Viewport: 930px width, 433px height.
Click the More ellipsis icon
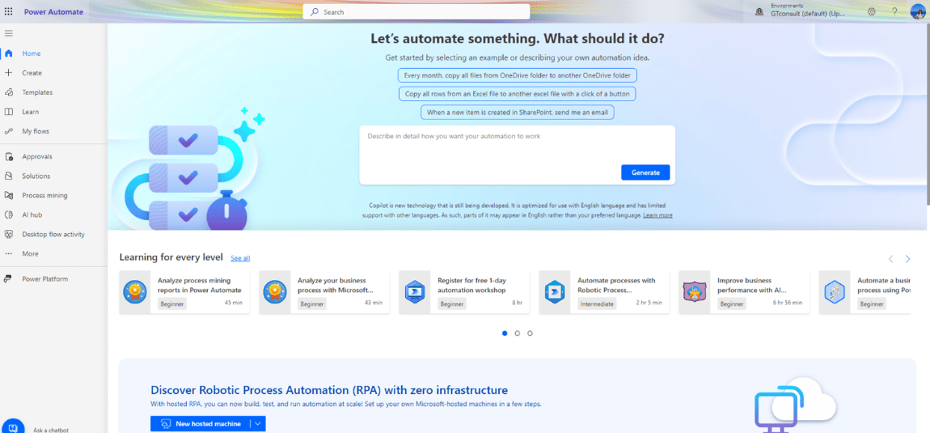9,254
